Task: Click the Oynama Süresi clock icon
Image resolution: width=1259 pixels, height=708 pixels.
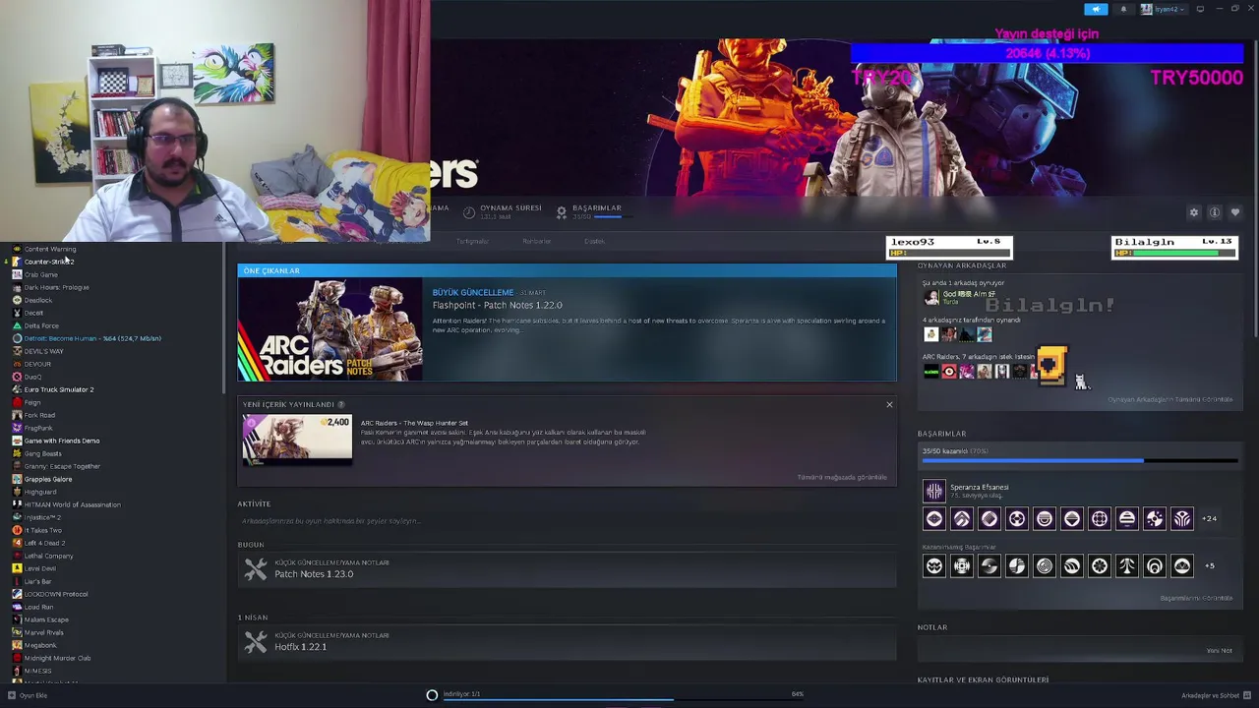Action: point(469,211)
